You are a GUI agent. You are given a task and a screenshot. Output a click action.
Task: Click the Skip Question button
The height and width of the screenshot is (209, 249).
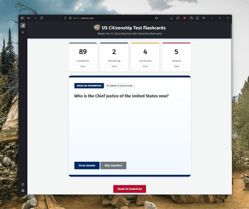click(x=113, y=165)
